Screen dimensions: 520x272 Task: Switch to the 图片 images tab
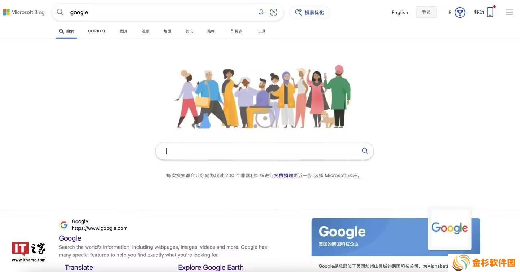123,31
